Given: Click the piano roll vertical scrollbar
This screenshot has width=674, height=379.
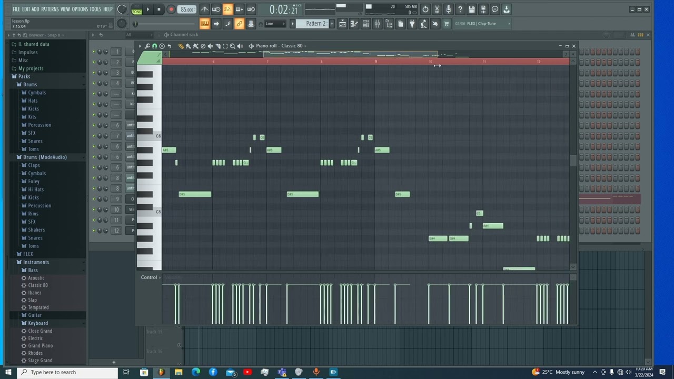Looking at the screenshot, I should tap(573, 161).
